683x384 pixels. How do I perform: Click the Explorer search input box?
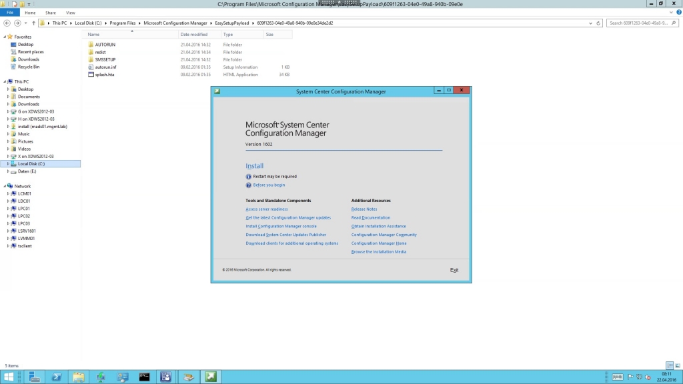point(640,23)
